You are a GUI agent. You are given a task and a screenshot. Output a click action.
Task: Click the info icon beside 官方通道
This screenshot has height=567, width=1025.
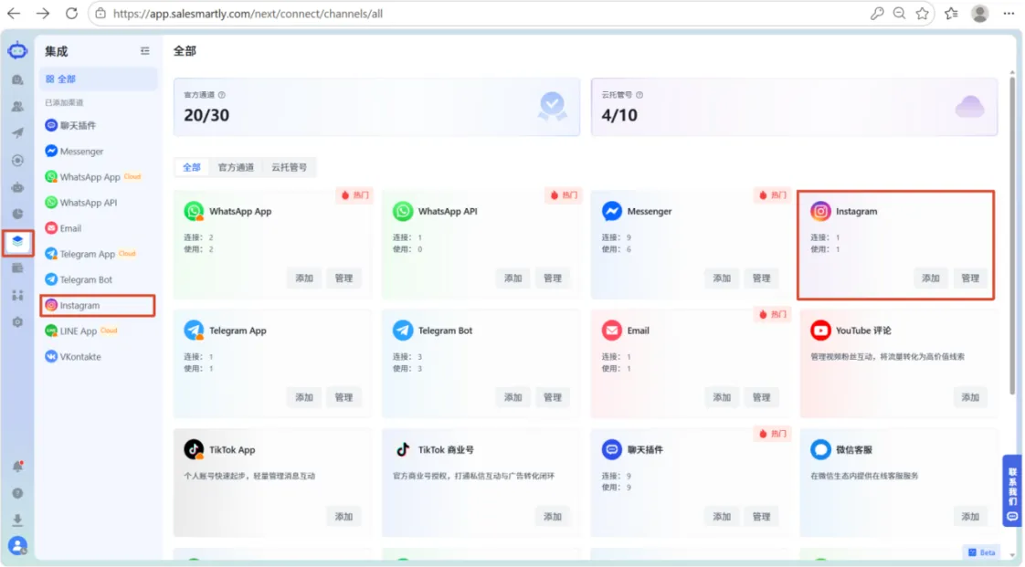[x=222, y=95]
